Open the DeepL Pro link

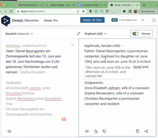(x=51, y=20)
